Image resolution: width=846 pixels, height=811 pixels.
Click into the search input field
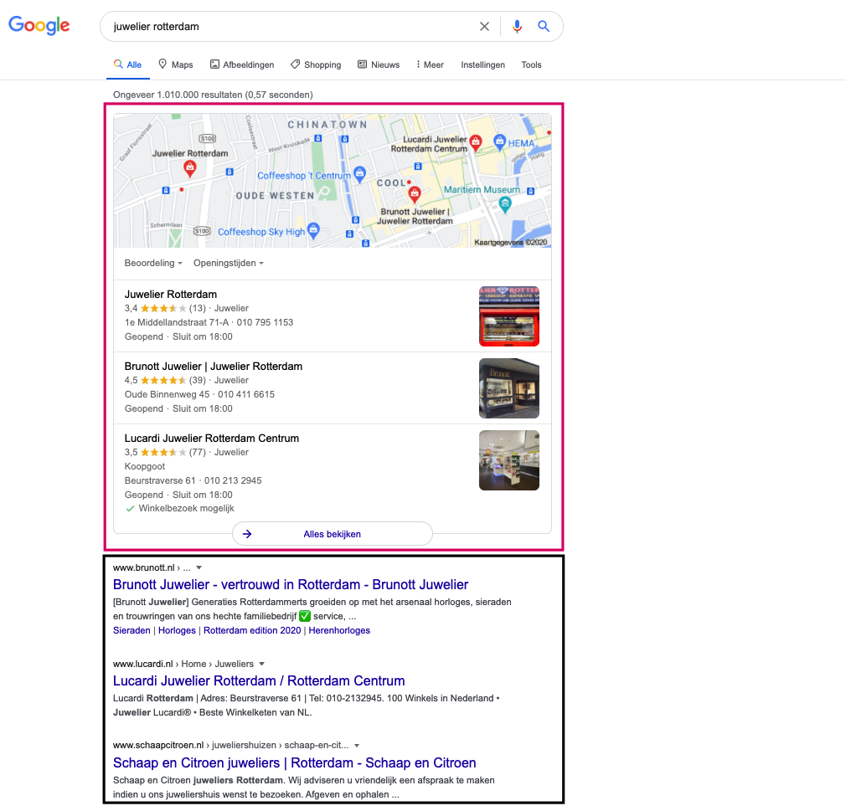[x=285, y=27]
